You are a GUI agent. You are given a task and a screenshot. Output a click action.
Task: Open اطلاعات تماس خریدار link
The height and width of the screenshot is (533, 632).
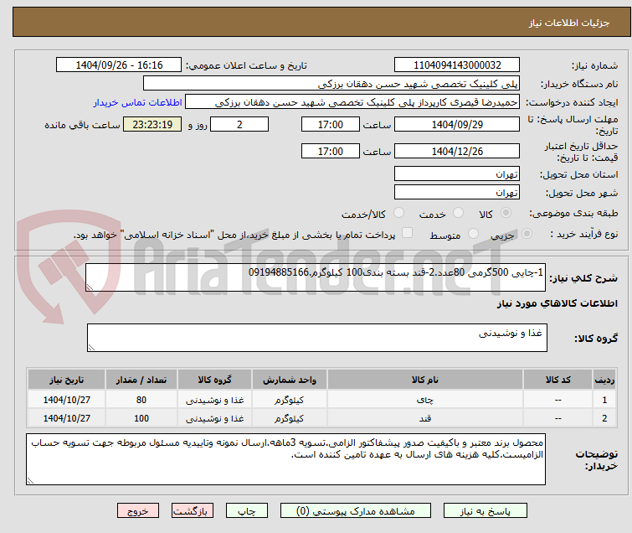click(x=138, y=102)
